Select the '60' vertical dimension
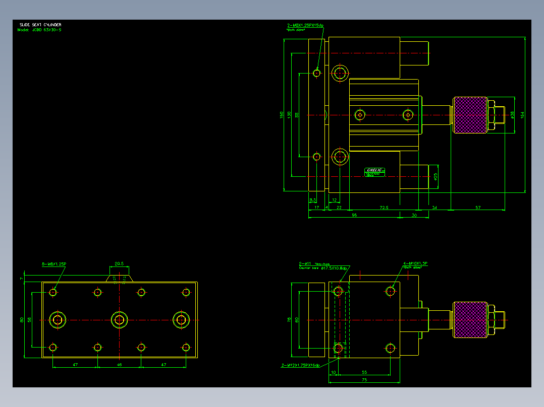 point(297,320)
